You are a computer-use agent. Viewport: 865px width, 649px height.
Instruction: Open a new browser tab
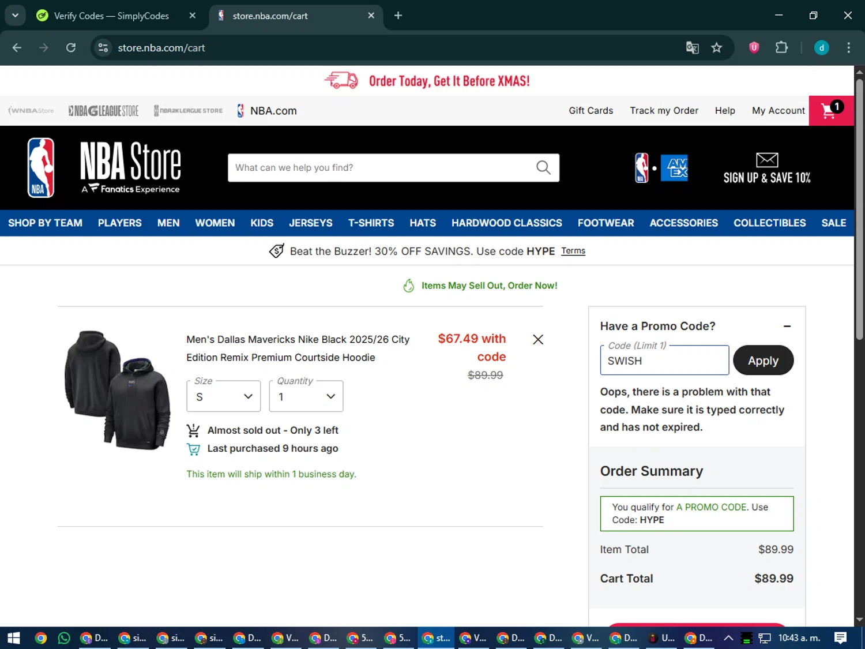[398, 16]
